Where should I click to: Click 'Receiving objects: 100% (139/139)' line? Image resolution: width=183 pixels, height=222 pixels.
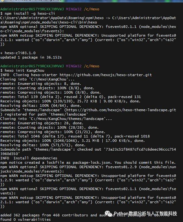70,101
